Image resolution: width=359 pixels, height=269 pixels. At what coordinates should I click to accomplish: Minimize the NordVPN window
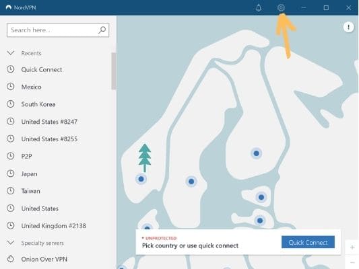(x=304, y=7)
